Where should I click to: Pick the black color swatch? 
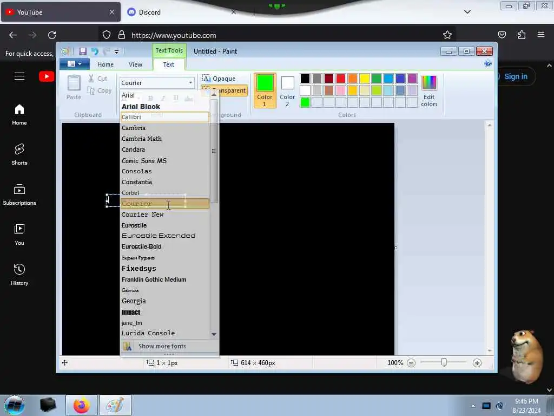pyautogui.click(x=305, y=79)
